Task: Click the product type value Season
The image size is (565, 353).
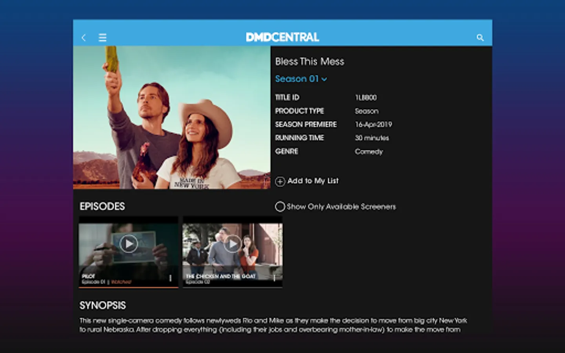Action: pos(367,111)
